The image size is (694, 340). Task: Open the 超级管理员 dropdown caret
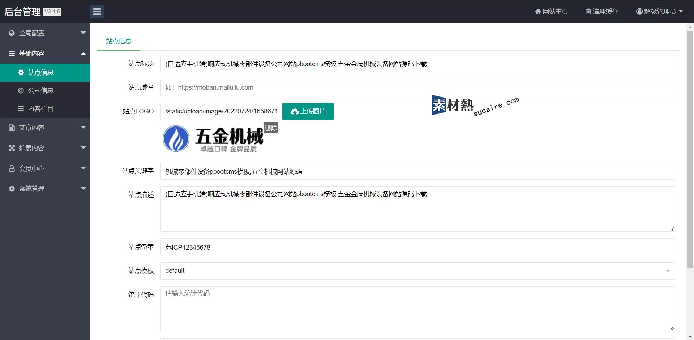[681, 11]
